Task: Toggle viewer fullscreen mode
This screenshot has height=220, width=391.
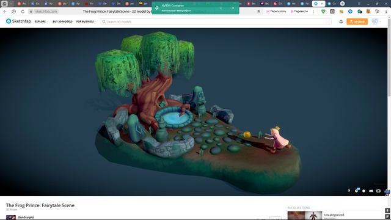Action: coord(378,191)
